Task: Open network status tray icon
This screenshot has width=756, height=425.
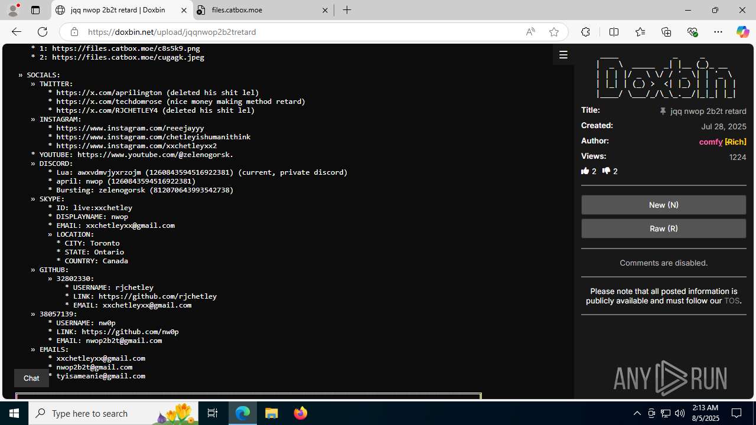Action: pyautogui.click(x=666, y=413)
